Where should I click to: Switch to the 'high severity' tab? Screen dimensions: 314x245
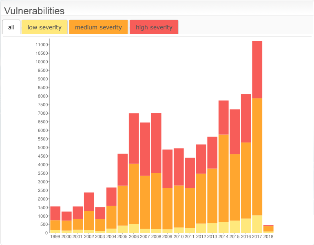point(154,27)
